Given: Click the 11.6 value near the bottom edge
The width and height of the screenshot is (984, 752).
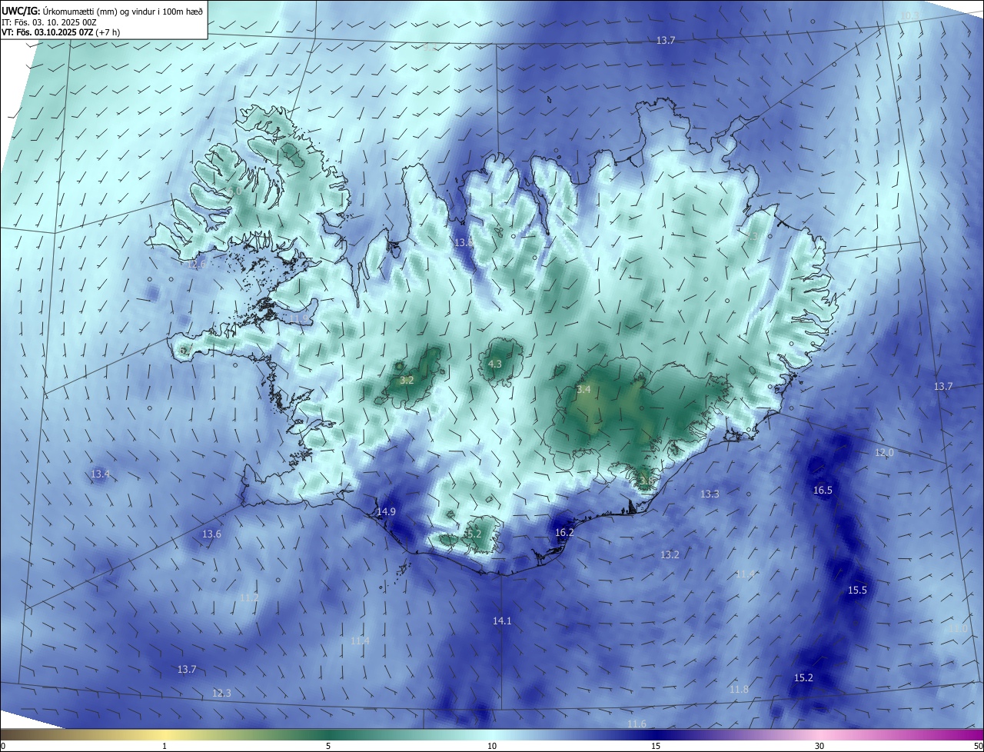Looking at the screenshot, I should pos(637,724).
